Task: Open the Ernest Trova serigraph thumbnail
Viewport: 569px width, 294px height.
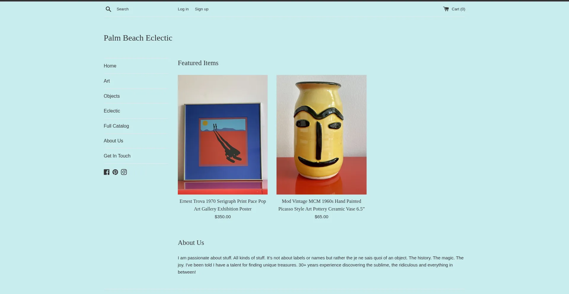Action: click(223, 135)
